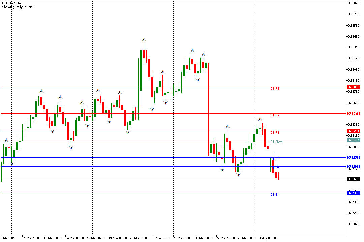Click the D1 R1 line label
The height and width of the screenshot is (242, 364).
[x=275, y=133]
